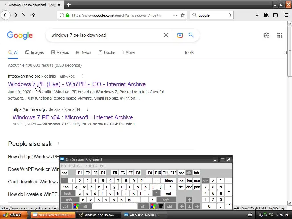
Task: Click the psc print screen key
Action: tap(181, 173)
